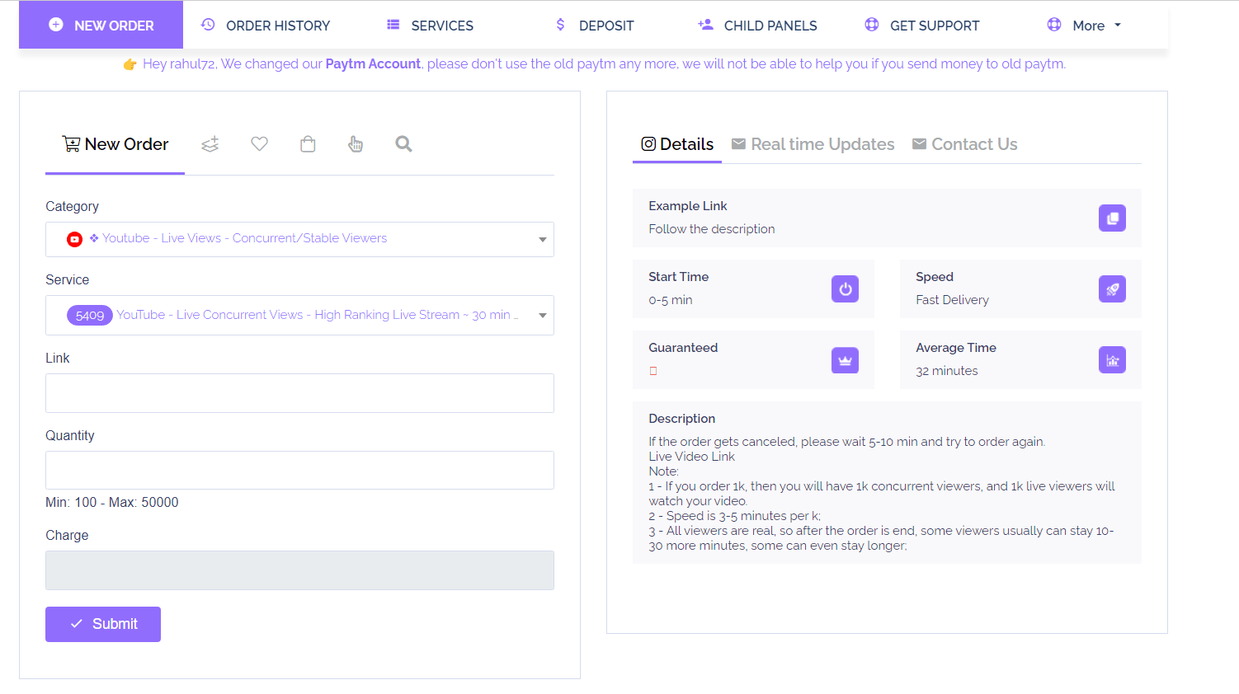The image size is (1239, 694).
Task: Open the Contact Us tab
Action: pos(964,144)
